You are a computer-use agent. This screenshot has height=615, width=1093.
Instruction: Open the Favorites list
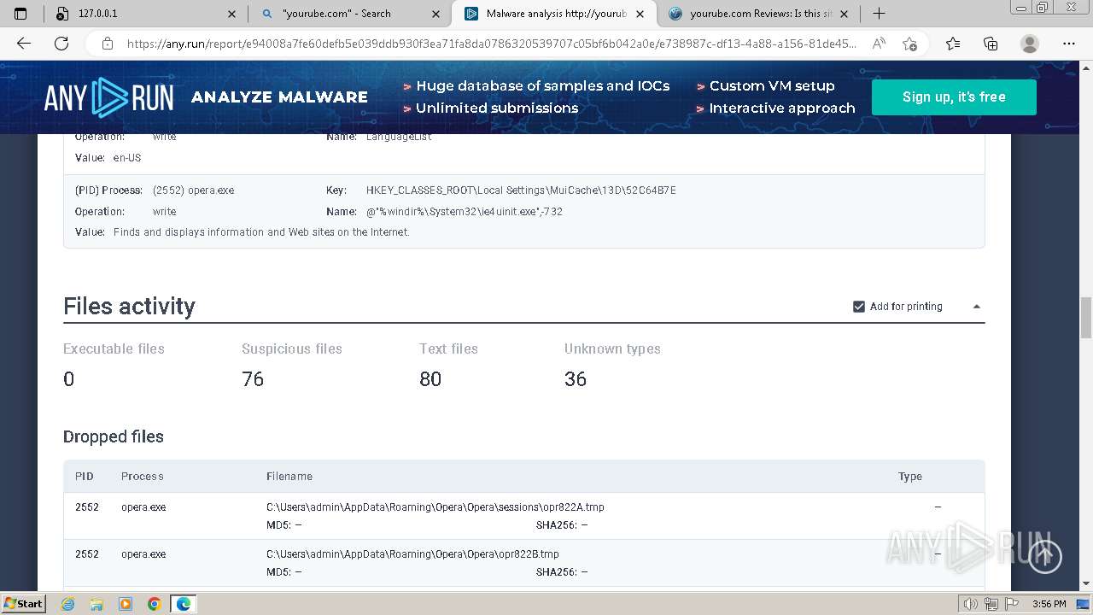[x=953, y=44]
